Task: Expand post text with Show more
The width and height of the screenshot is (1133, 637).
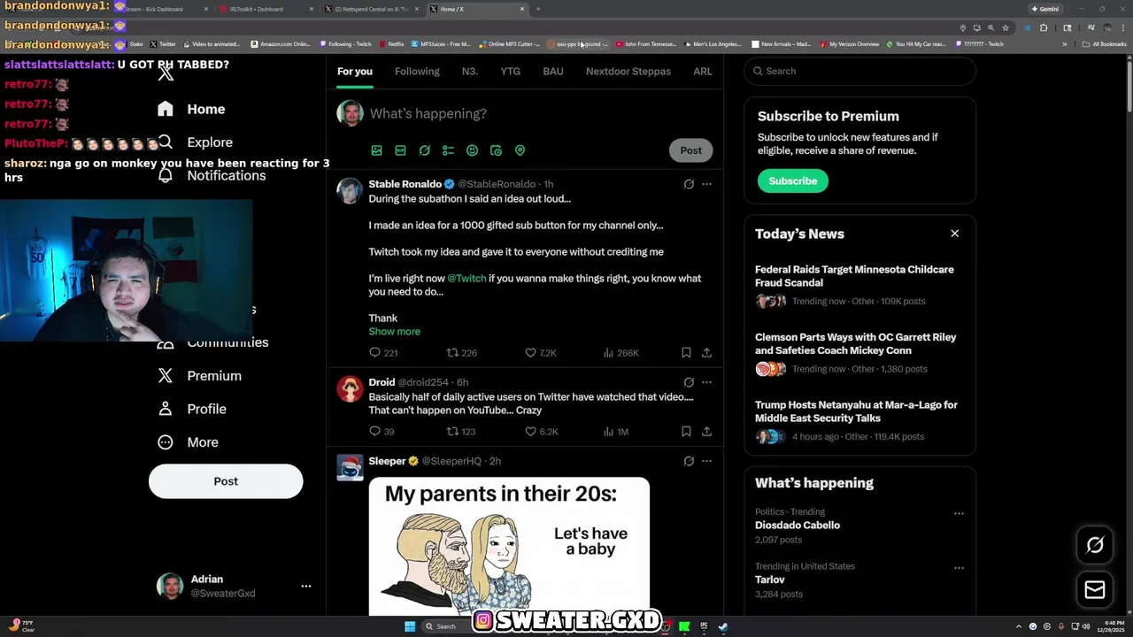Action: click(x=394, y=332)
